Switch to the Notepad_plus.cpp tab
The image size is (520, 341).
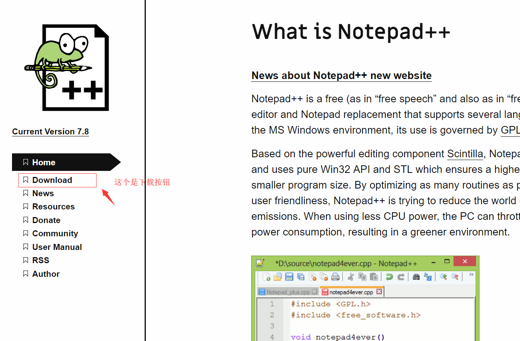(x=288, y=292)
